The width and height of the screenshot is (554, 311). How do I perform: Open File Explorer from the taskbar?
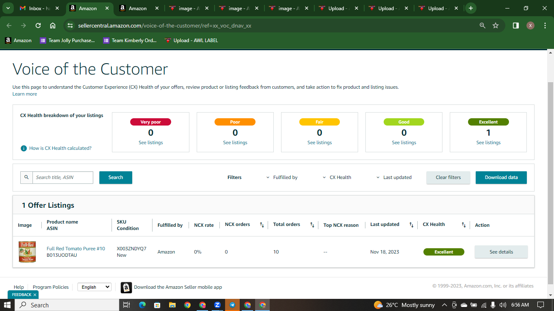(x=172, y=305)
